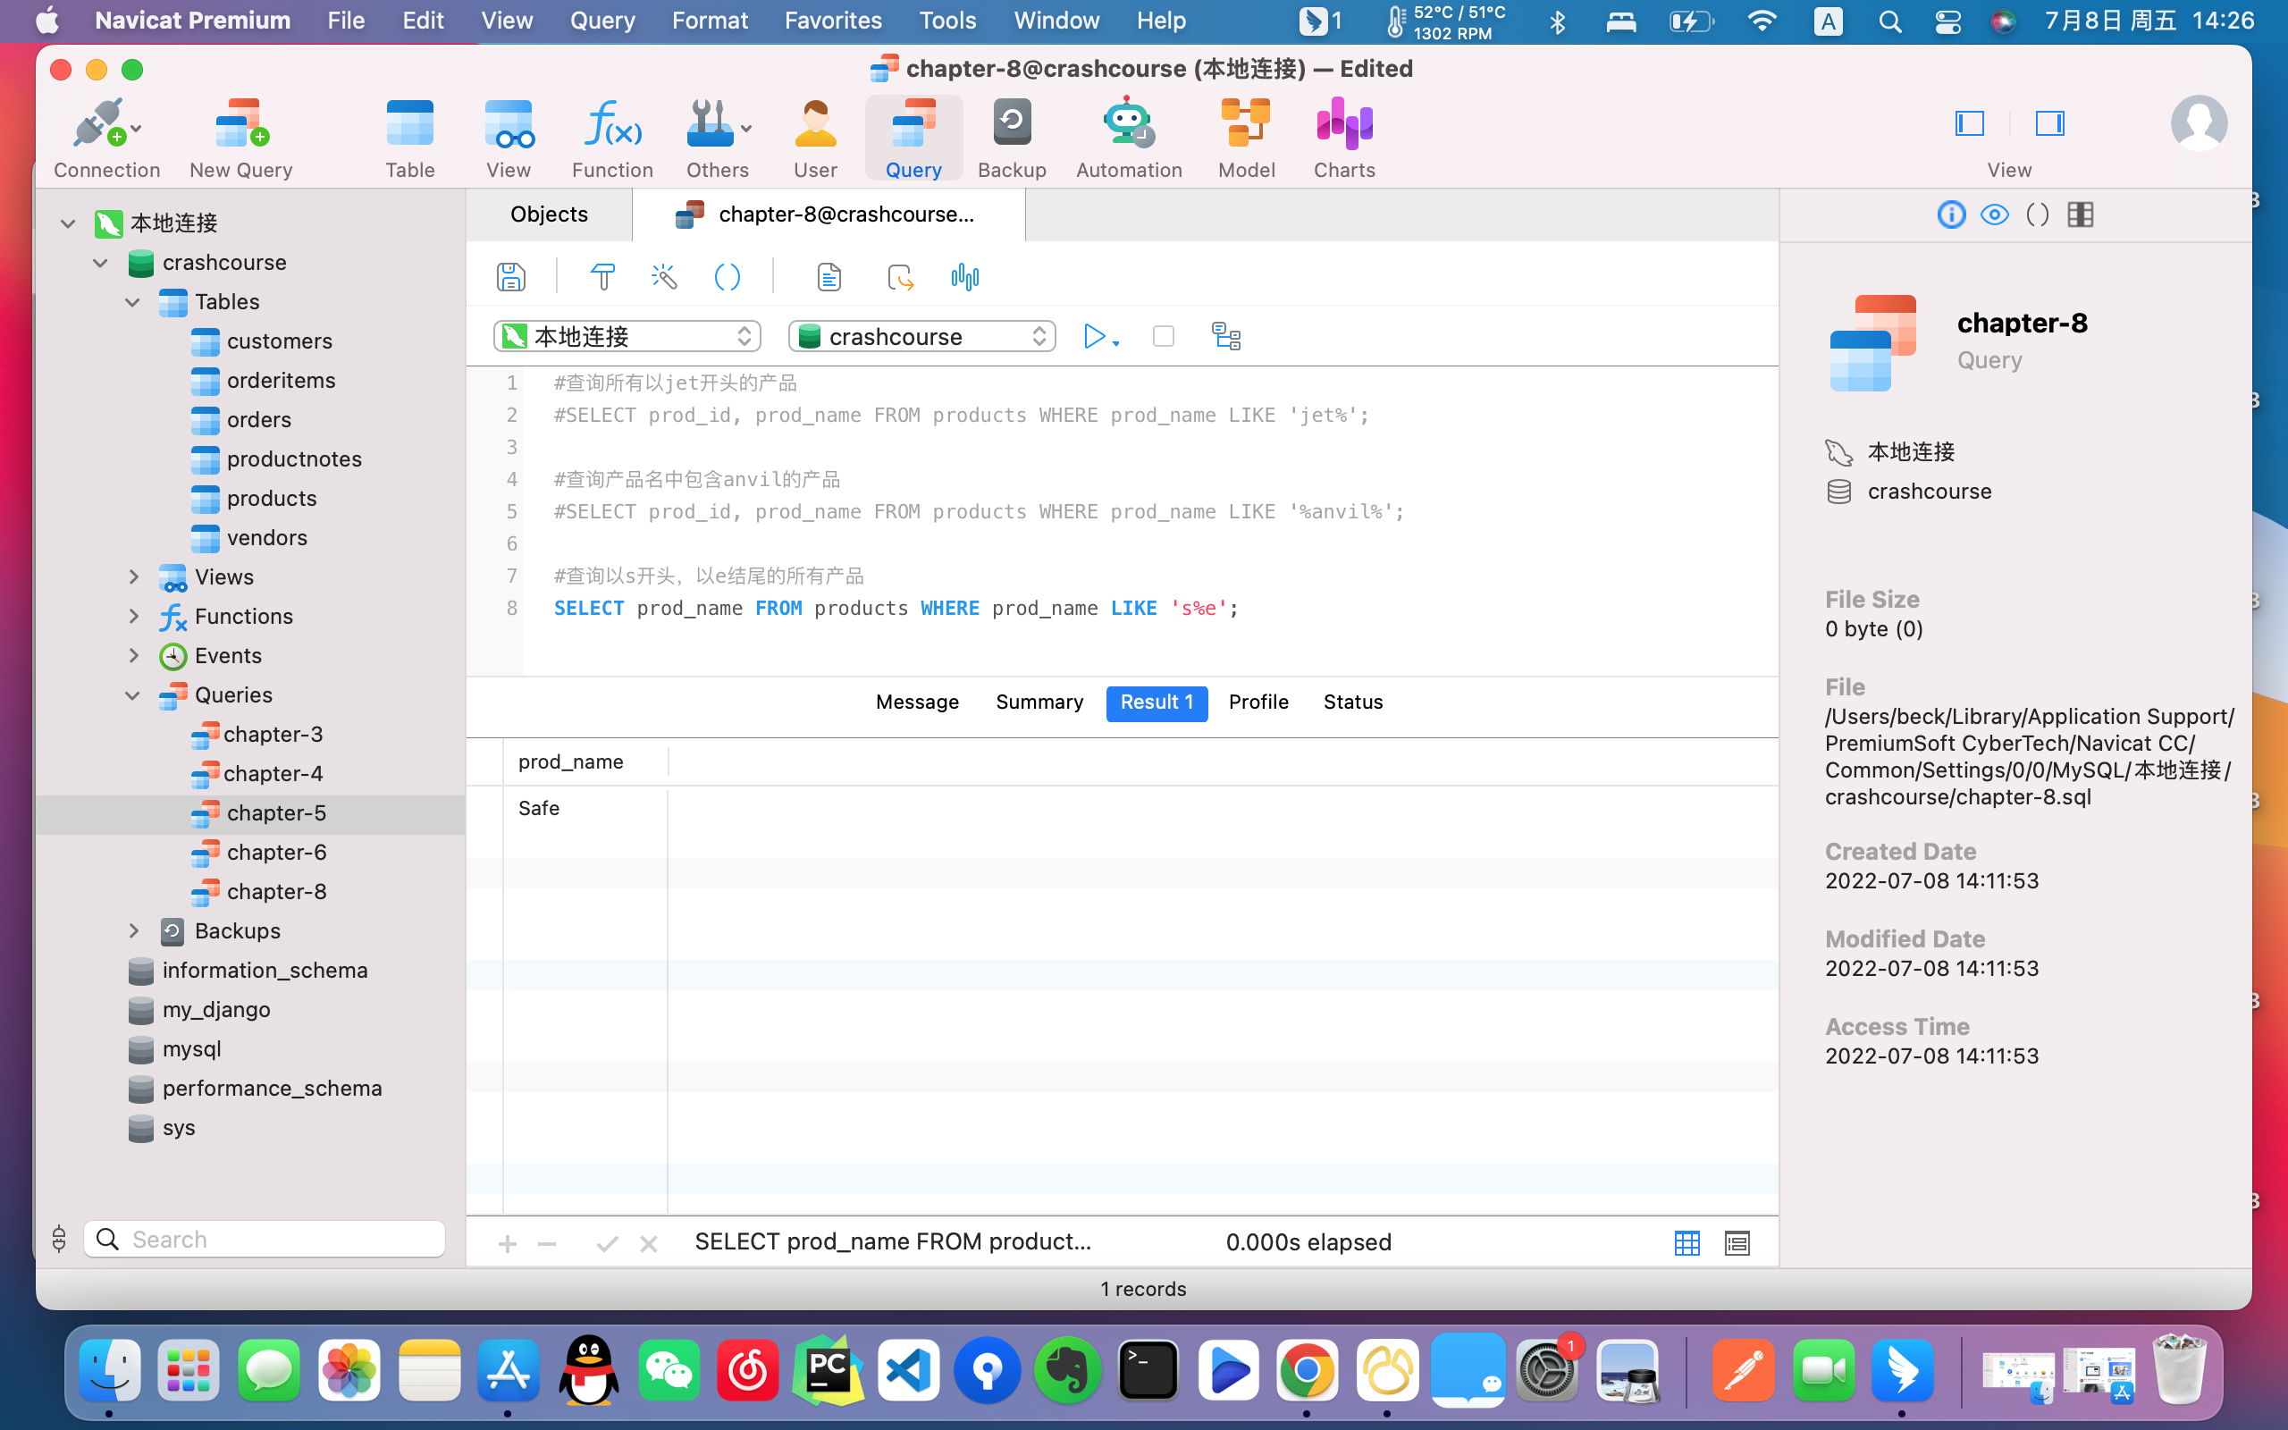Image resolution: width=2288 pixels, height=1430 pixels.
Task: Toggle the right information pane visibility
Action: pyautogui.click(x=2049, y=123)
